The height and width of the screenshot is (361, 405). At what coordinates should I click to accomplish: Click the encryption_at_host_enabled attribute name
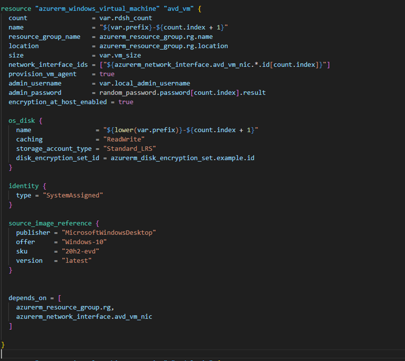pos(57,102)
